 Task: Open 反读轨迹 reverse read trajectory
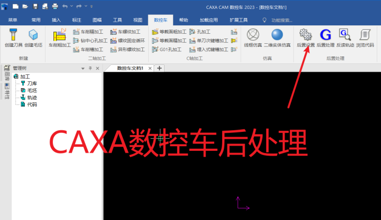click(x=345, y=38)
